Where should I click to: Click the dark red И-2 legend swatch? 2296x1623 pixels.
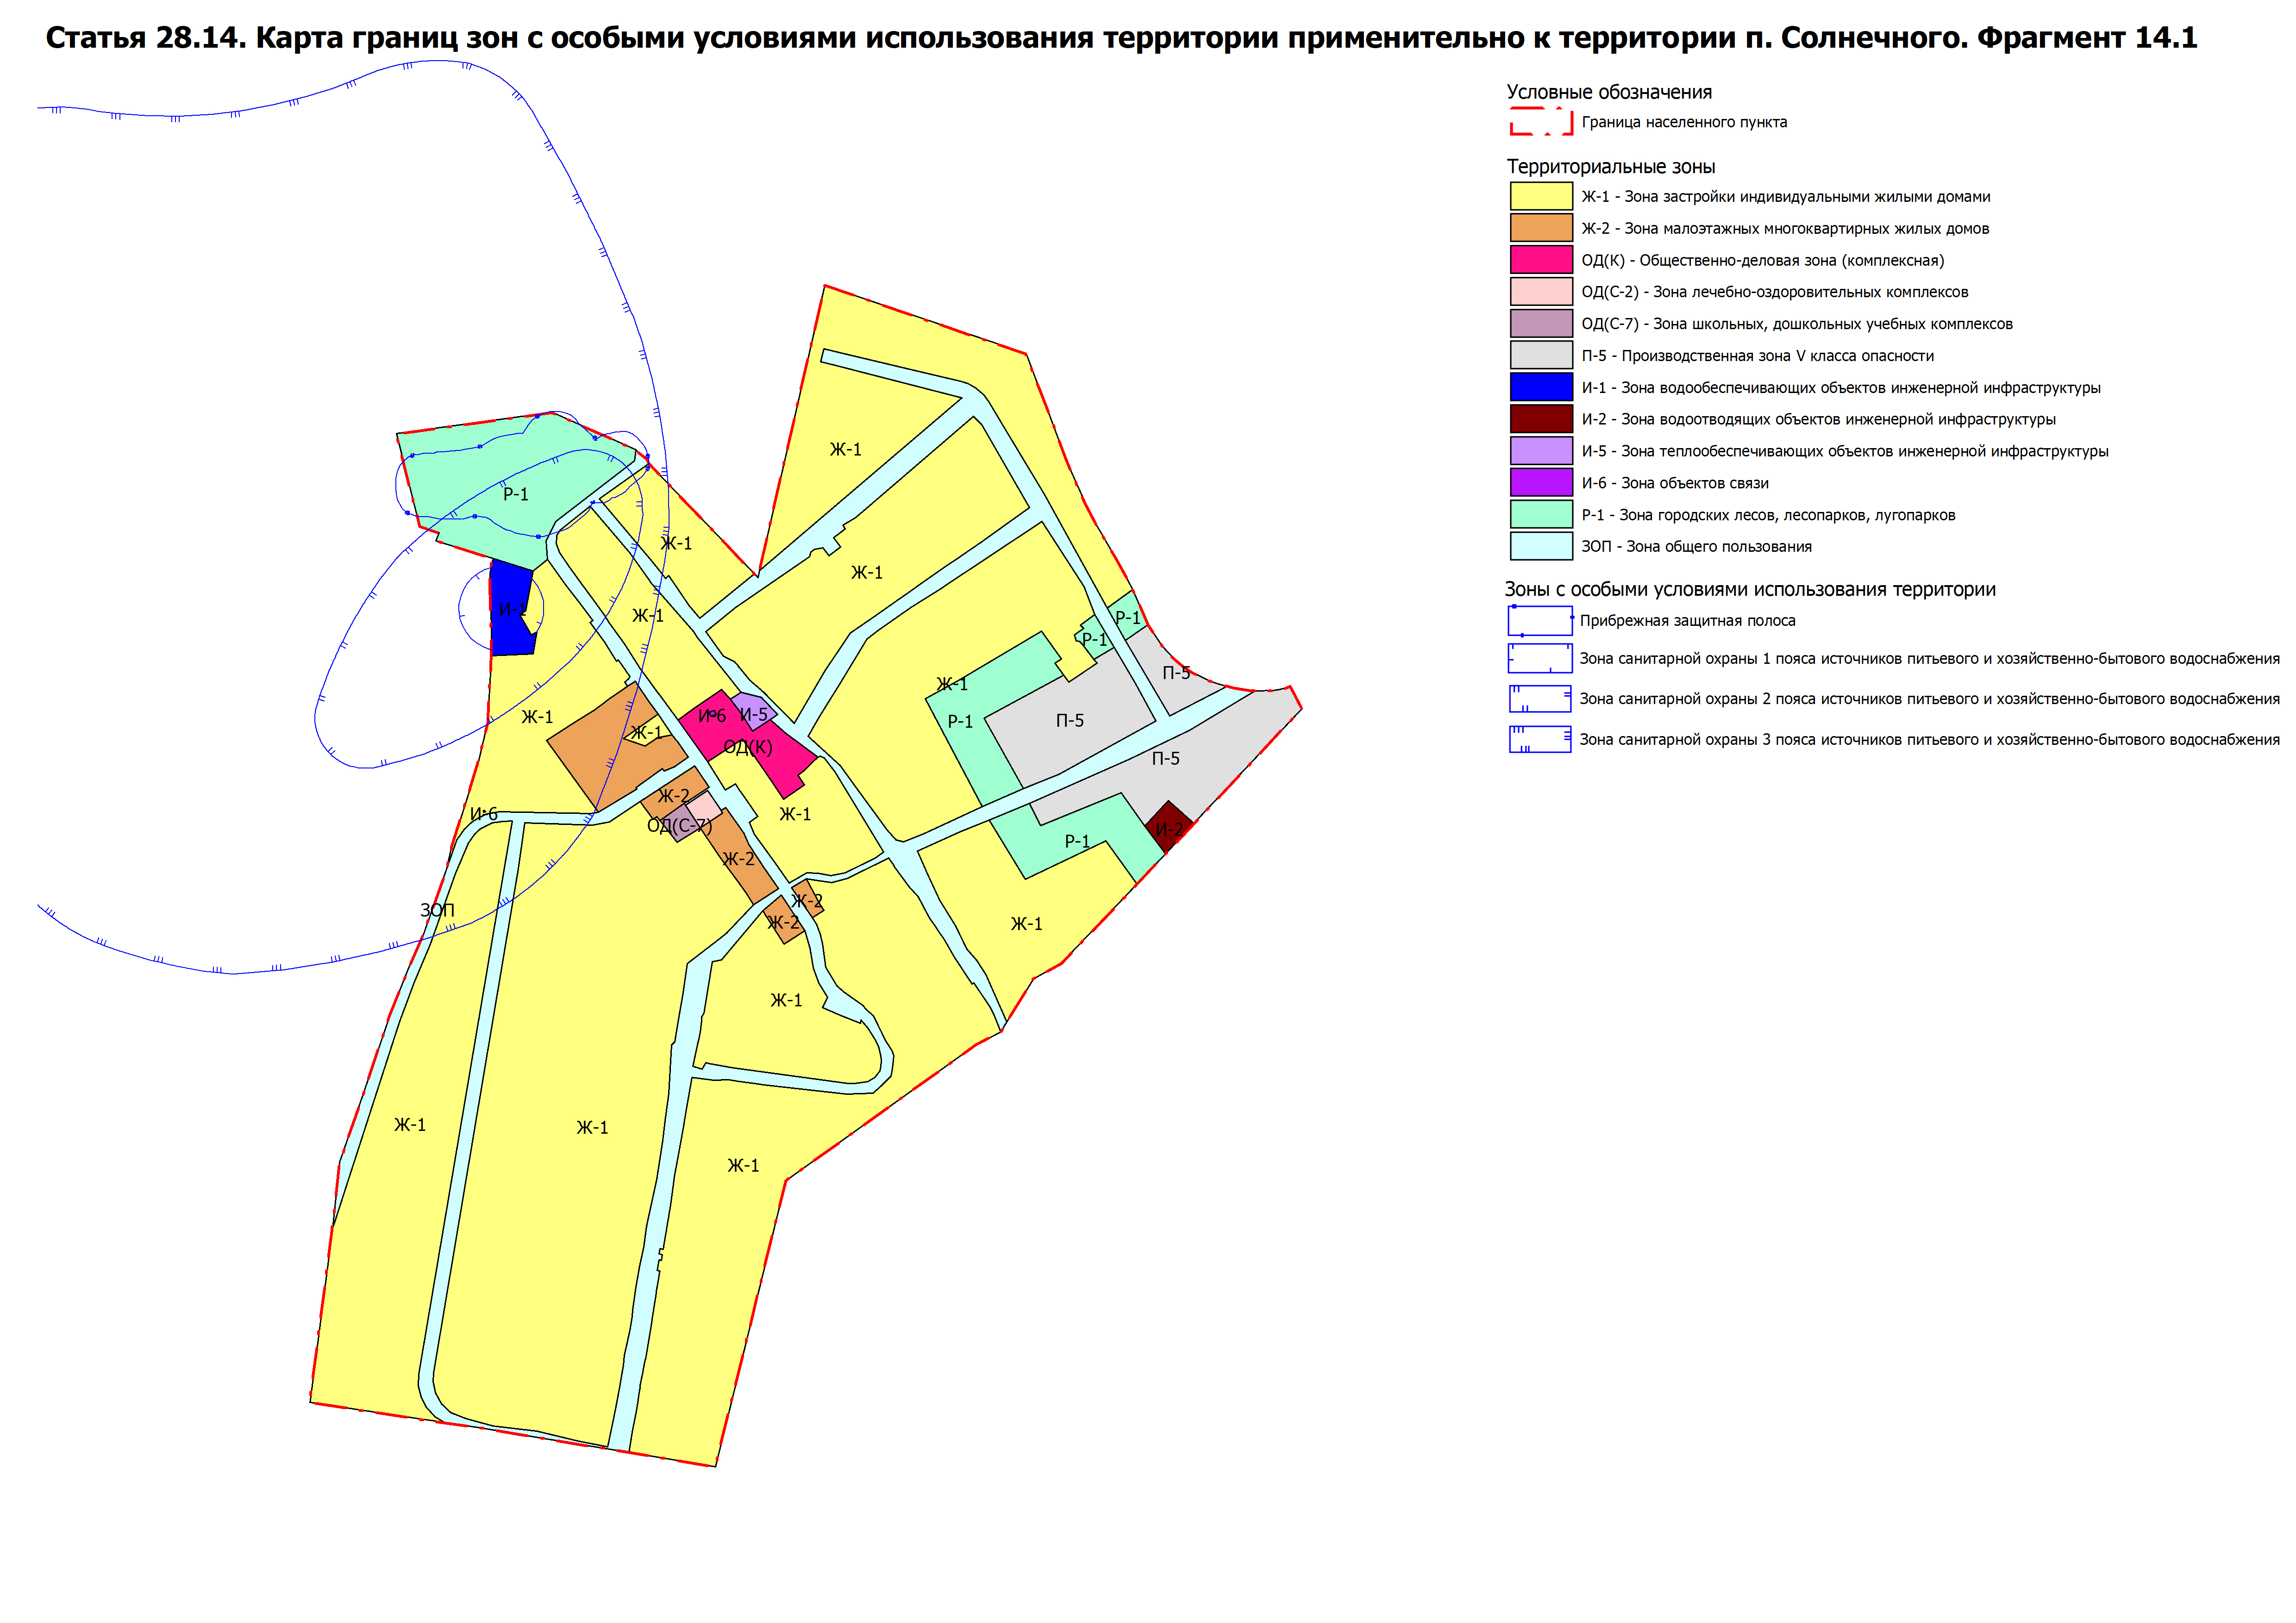tap(1541, 419)
